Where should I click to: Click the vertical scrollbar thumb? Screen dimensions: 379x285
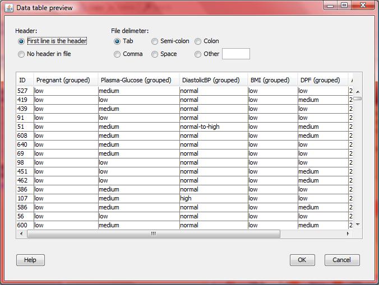[358, 99]
